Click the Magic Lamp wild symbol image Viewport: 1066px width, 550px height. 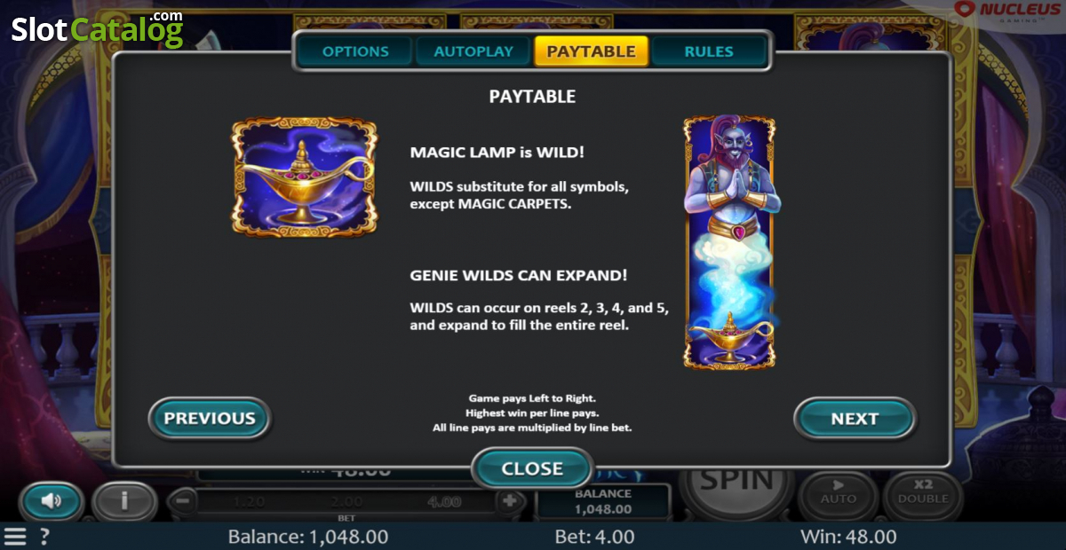pyautogui.click(x=305, y=177)
